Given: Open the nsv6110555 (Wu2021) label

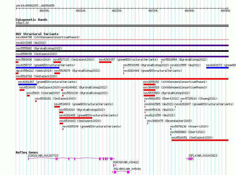Looking at the screenshot, I should [x=185, y=65].
